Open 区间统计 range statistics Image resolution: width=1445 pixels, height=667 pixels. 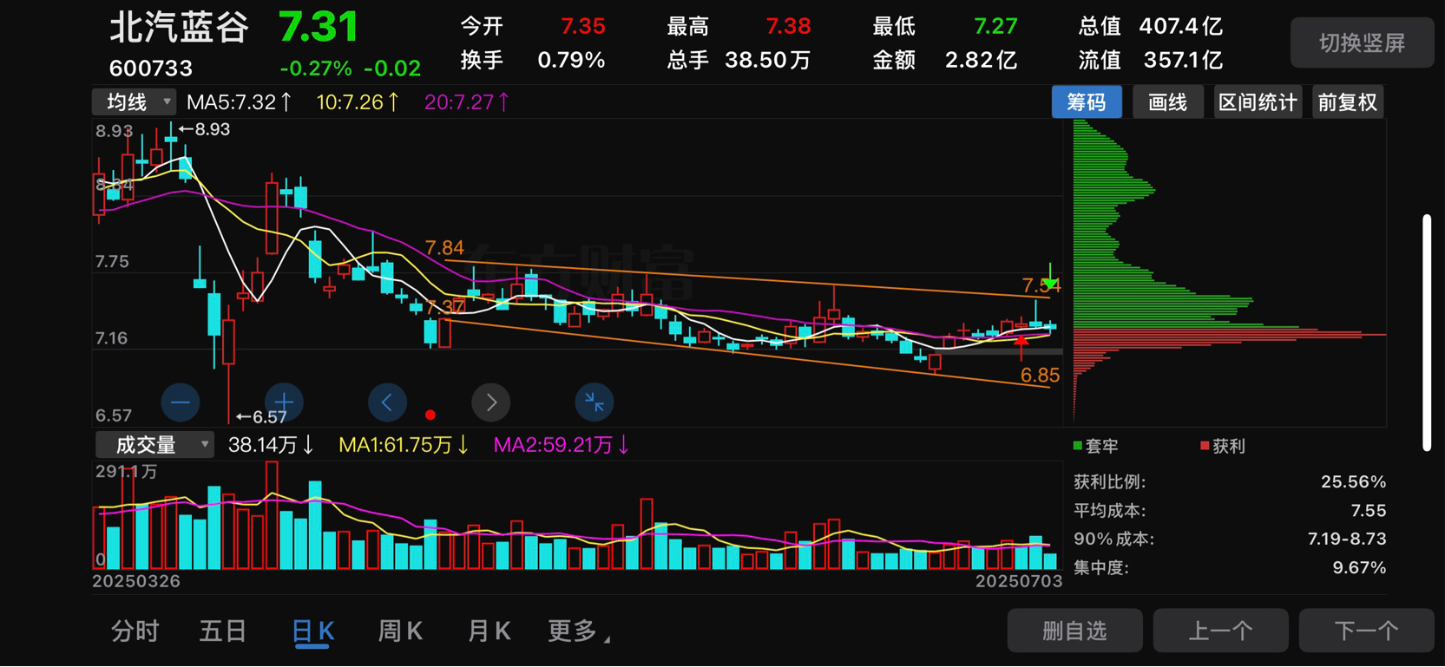coord(1258,102)
